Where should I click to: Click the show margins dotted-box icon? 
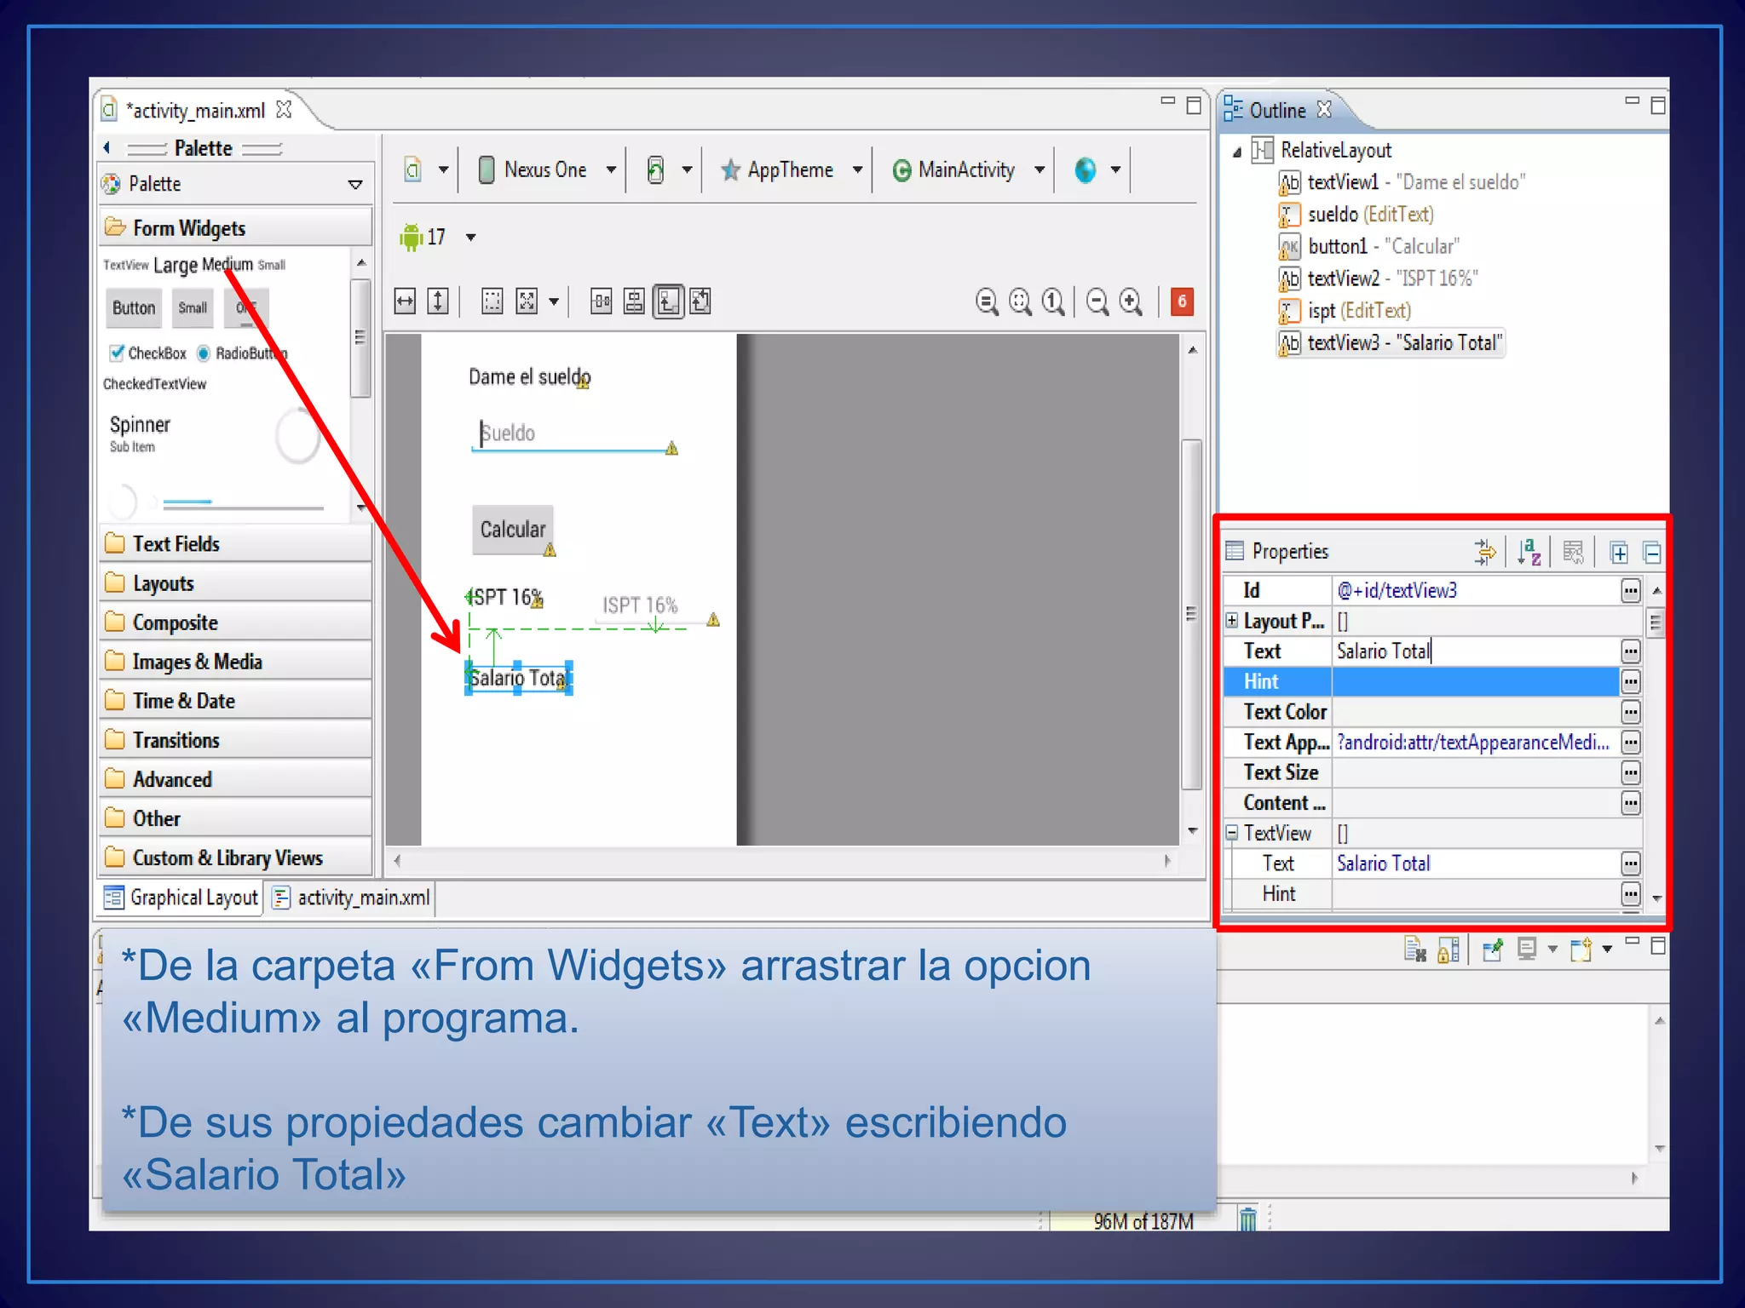[492, 301]
